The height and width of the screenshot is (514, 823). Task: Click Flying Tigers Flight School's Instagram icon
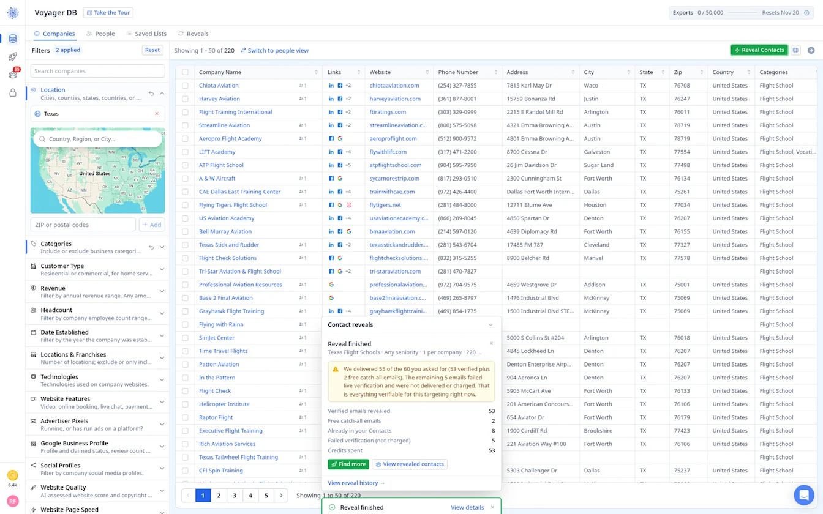(x=348, y=205)
